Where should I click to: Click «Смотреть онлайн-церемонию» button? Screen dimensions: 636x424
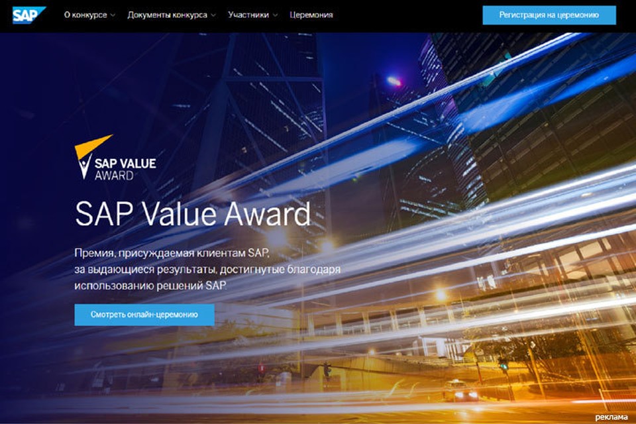(x=144, y=315)
